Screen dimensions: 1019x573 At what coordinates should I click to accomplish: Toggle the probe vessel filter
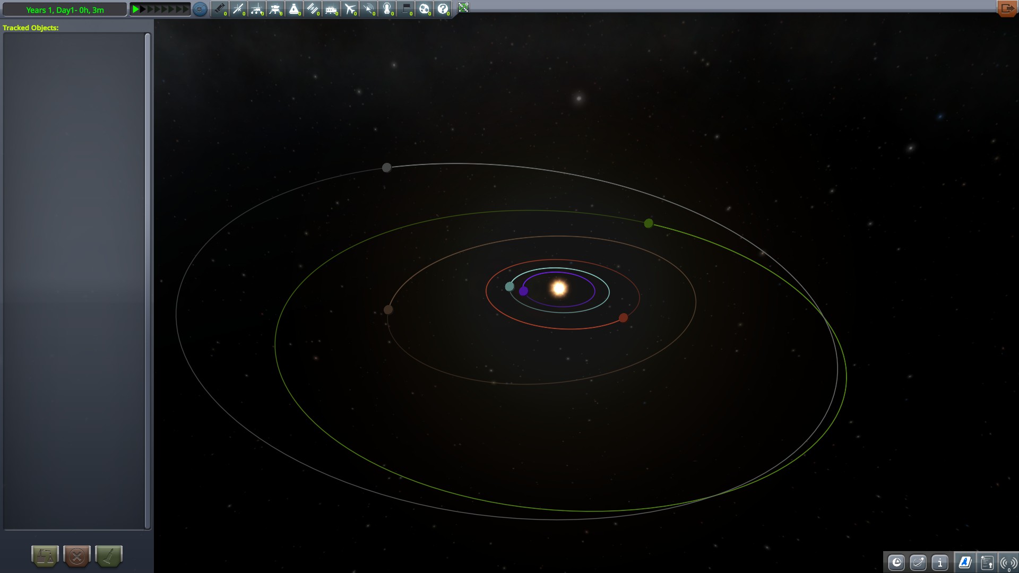click(238, 9)
